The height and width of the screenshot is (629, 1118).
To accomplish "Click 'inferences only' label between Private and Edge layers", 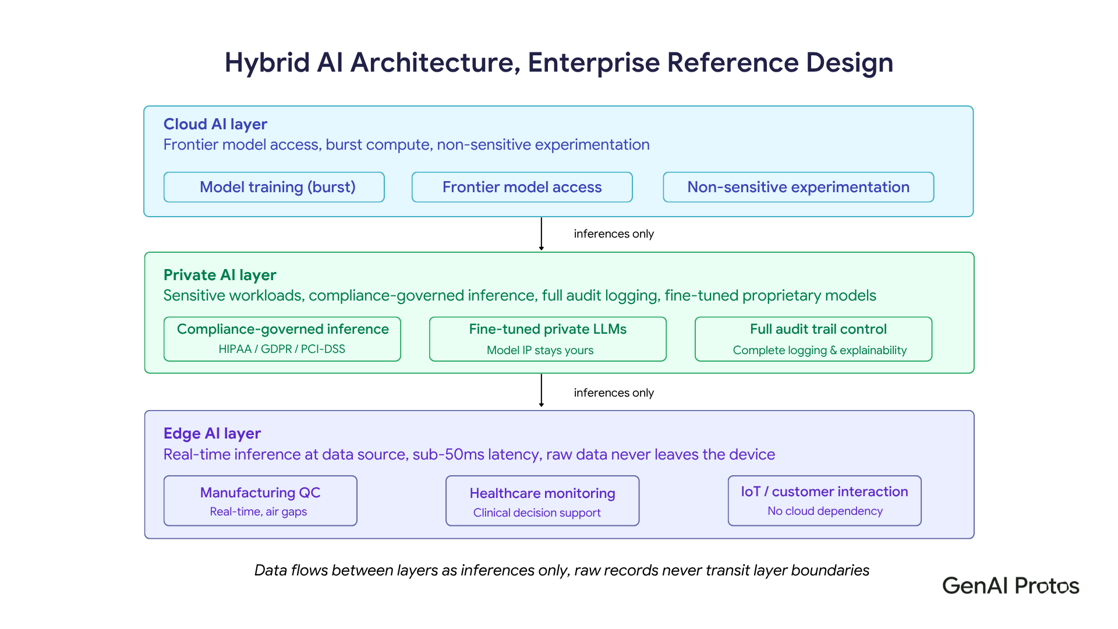I will [x=614, y=393].
